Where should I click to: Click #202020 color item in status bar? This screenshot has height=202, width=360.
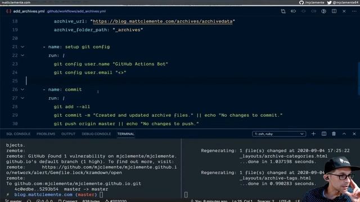click(x=116, y=201)
